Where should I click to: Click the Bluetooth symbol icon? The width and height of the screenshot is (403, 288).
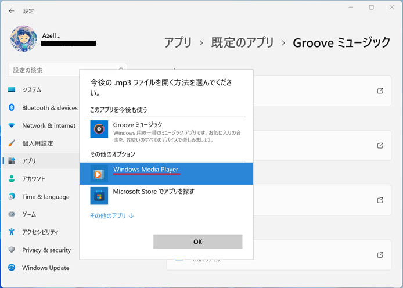[x=12, y=107]
